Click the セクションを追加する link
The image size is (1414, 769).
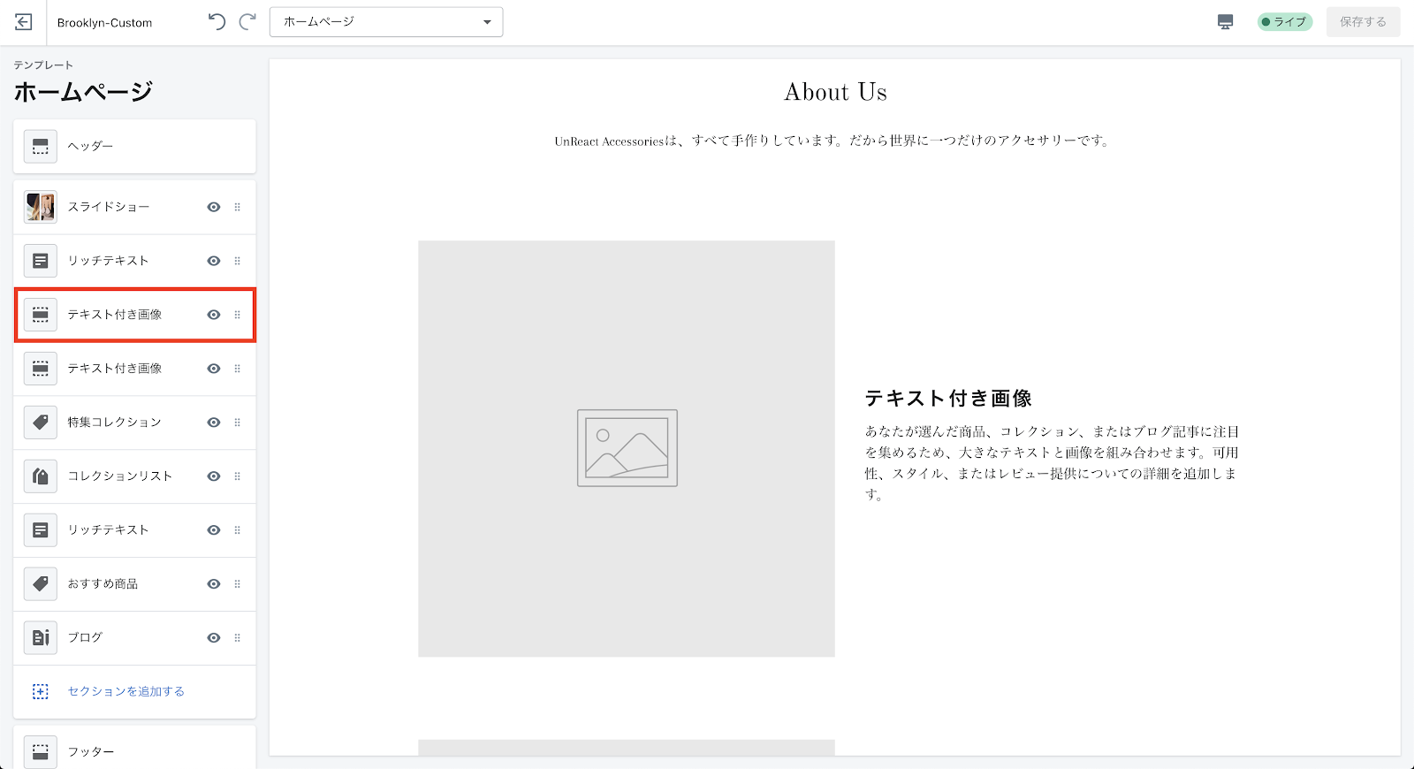tap(125, 691)
